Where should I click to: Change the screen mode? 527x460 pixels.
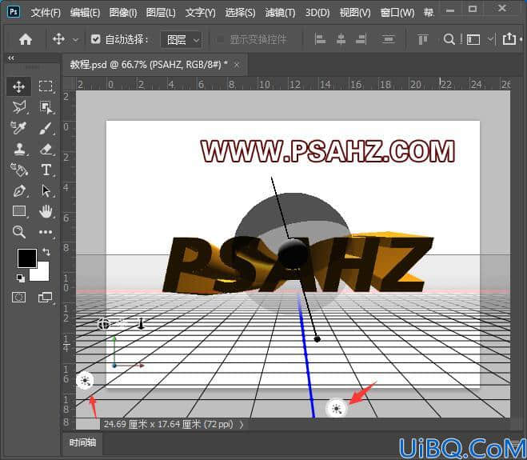click(45, 298)
